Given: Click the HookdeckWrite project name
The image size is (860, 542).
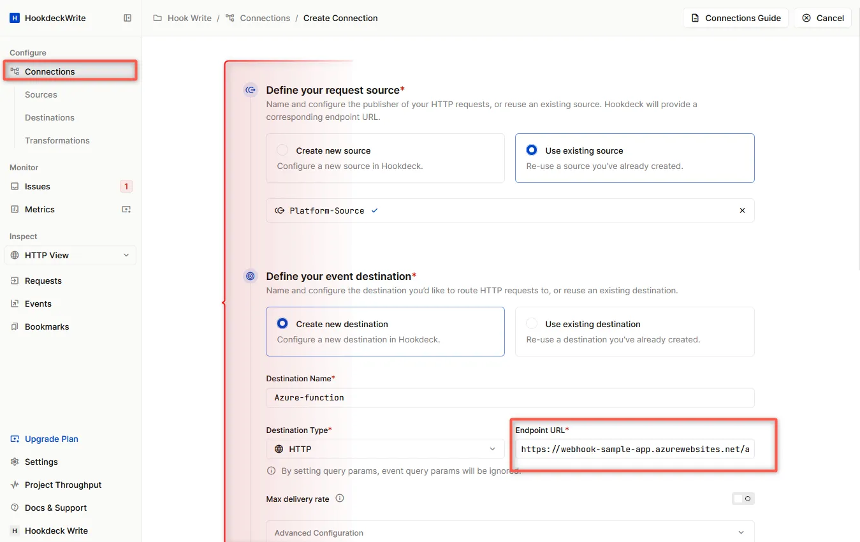Looking at the screenshot, I should [x=55, y=18].
